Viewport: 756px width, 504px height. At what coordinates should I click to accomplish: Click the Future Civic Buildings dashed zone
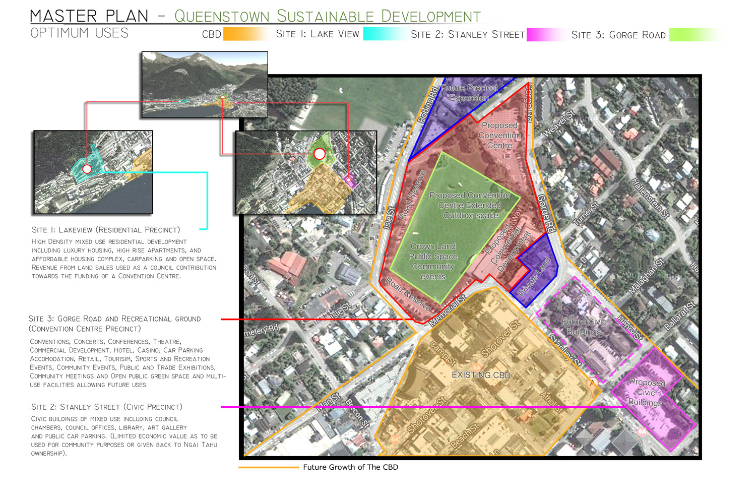[x=584, y=327]
